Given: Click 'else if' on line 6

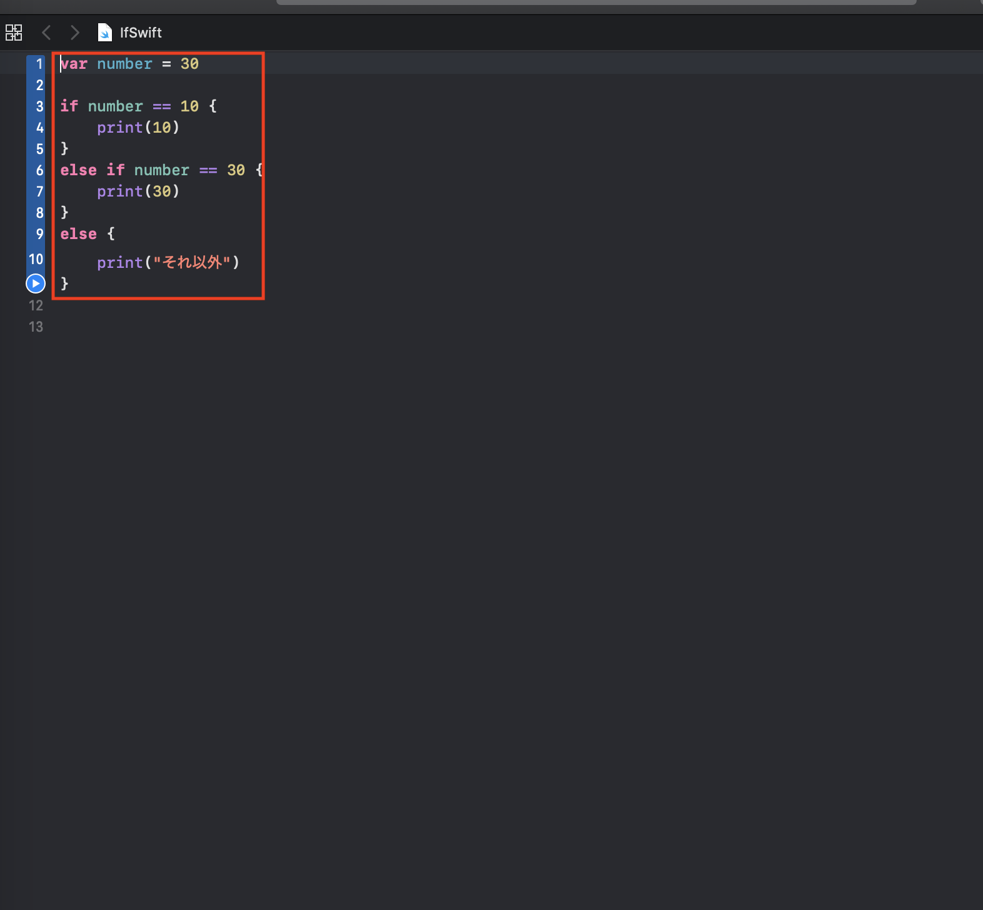Looking at the screenshot, I should (93, 170).
